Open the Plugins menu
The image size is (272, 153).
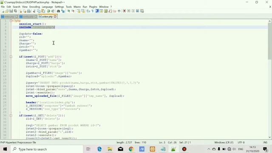coord(93,7)
